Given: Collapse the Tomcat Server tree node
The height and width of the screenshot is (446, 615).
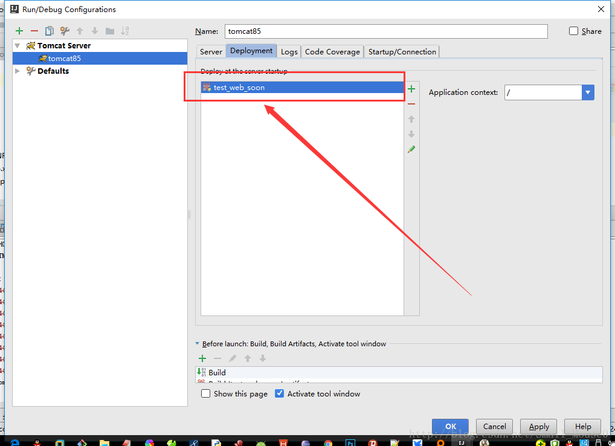Looking at the screenshot, I should [18, 46].
